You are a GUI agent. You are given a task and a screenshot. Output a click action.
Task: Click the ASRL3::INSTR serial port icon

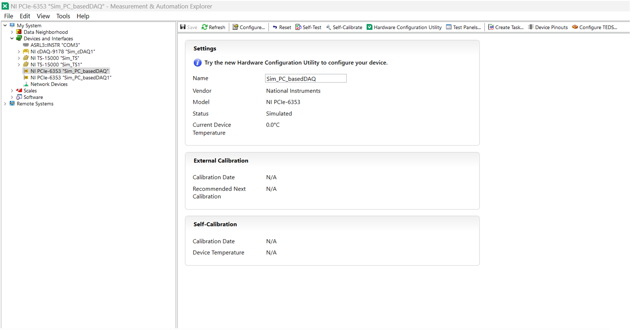coord(26,45)
